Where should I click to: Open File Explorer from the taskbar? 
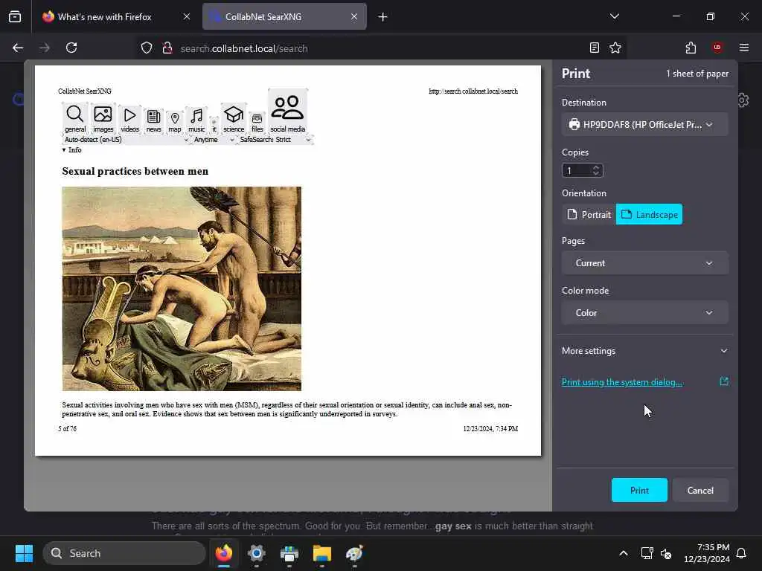321,553
